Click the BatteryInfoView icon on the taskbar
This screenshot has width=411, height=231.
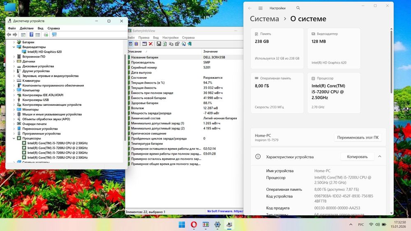tap(205, 224)
